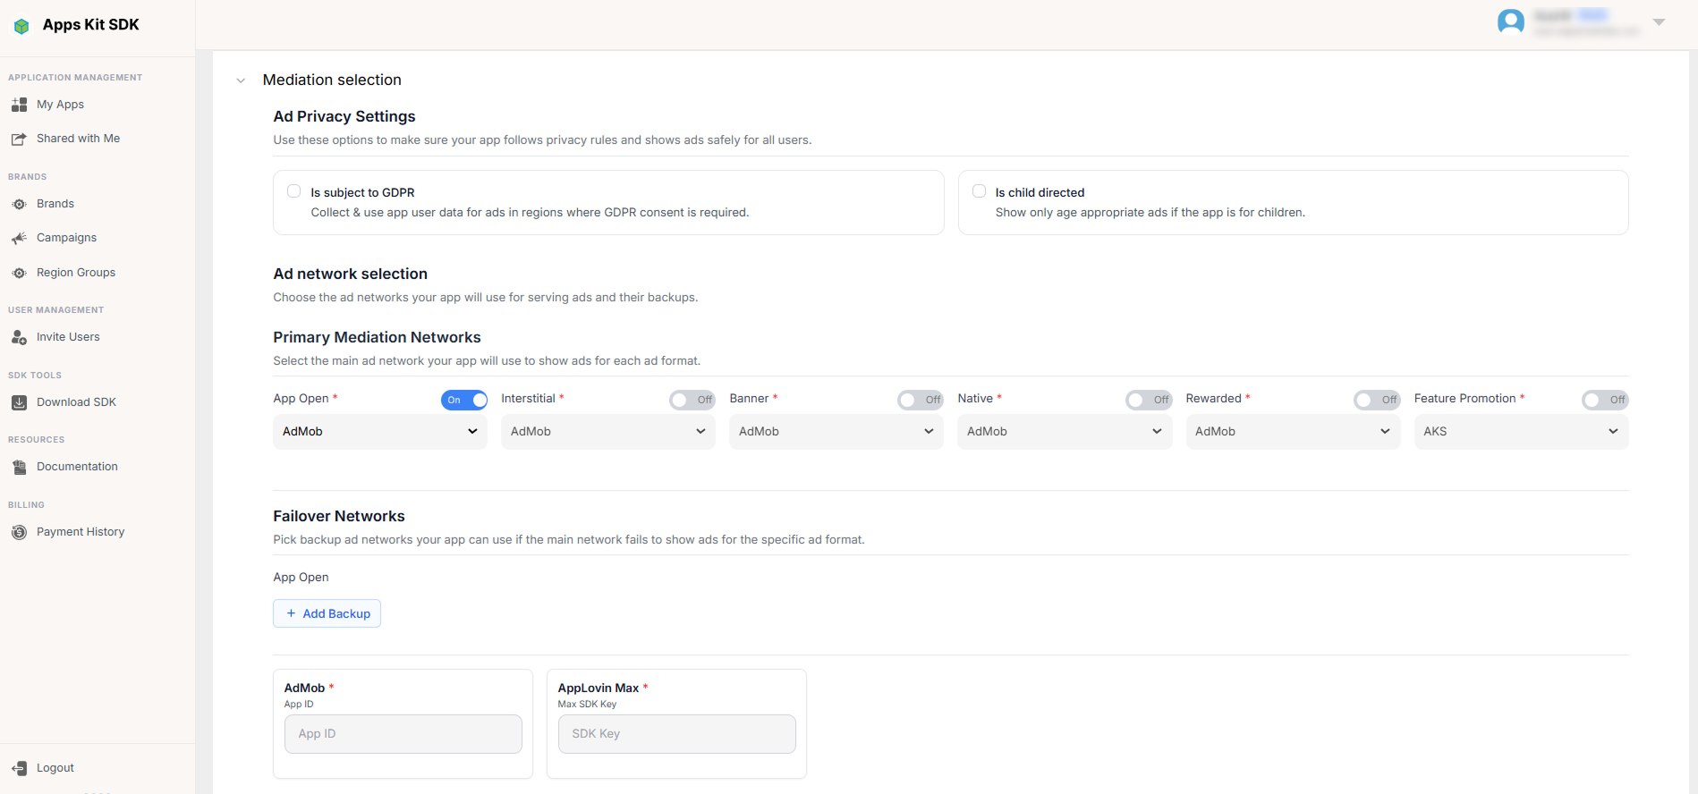The width and height of the screenshot is (1698, 794).
Task: Go to Region Groups menu item
Action: [x=76, y=273]
